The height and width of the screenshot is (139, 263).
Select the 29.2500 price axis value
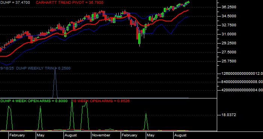coord(229,43)
